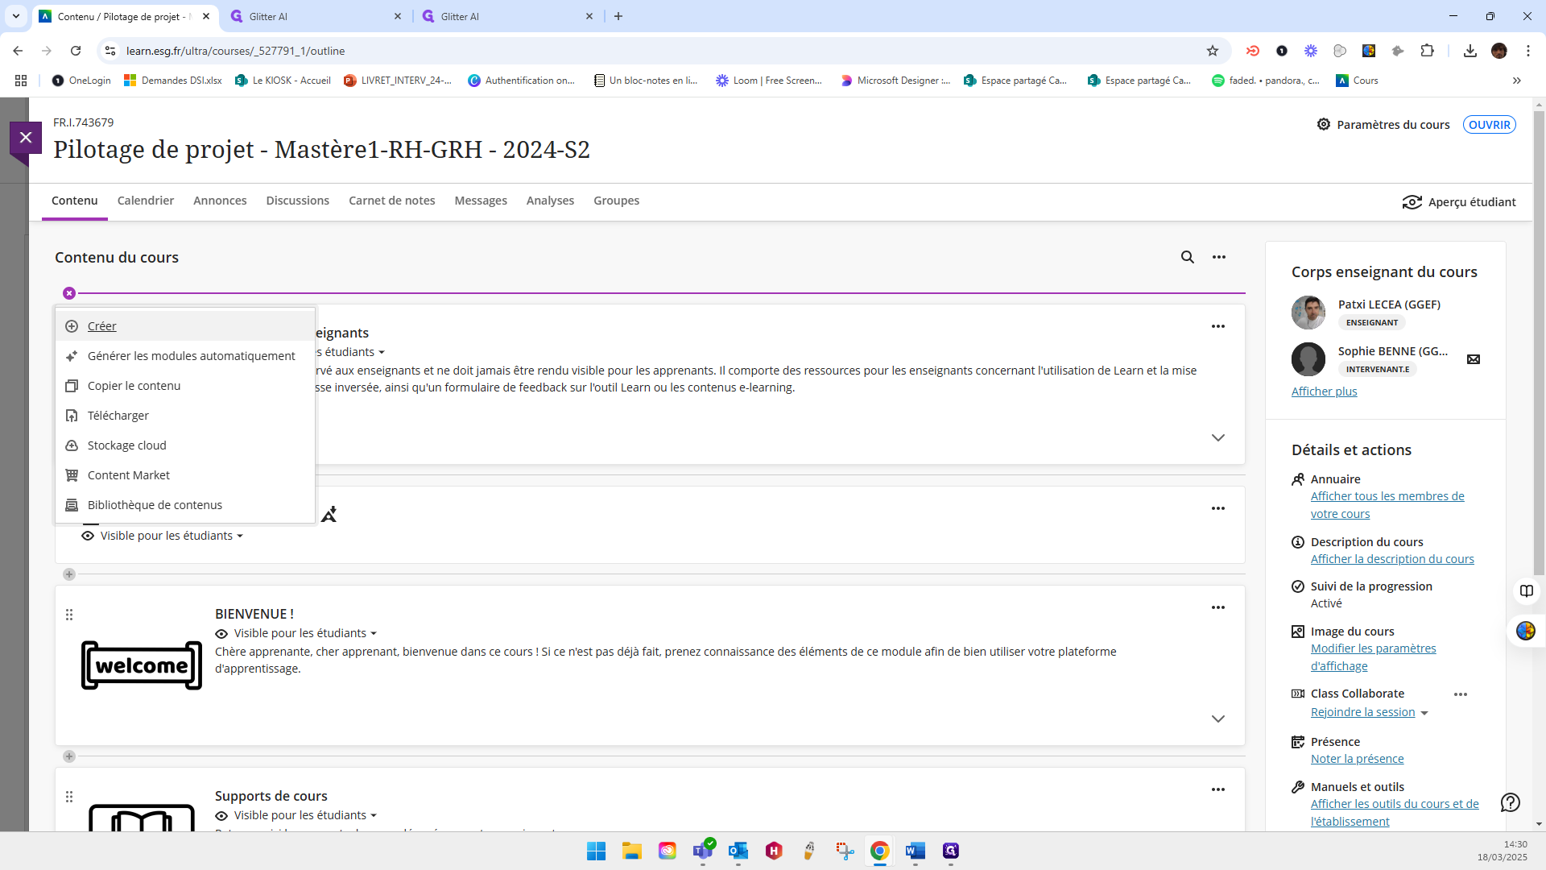
Task: Open Word from the taskbar
Action: 916,851
